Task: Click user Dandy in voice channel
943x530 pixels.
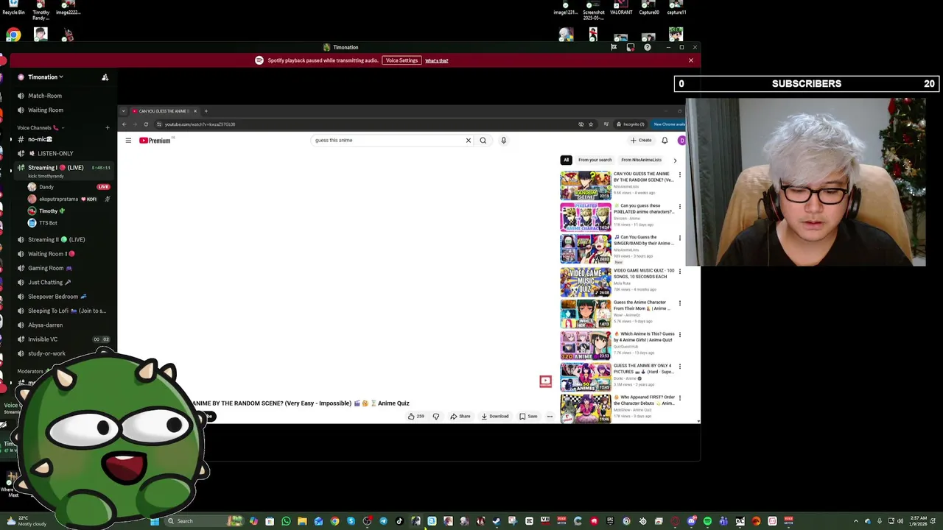Action: pyautogui.click(x=46, y=187)
